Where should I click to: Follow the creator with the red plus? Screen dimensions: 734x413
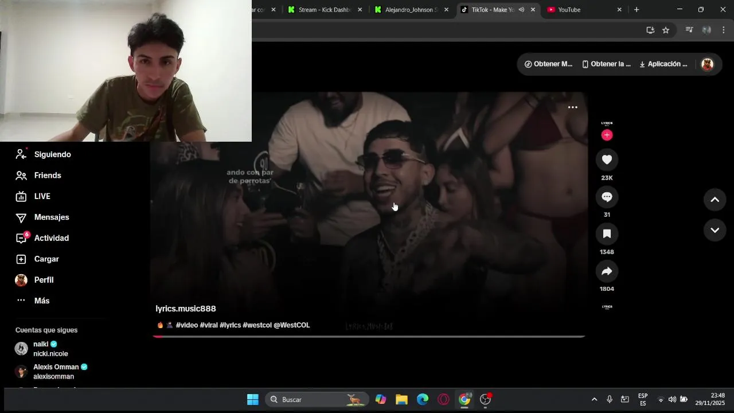pyautogui.click(x=607, y=135)
